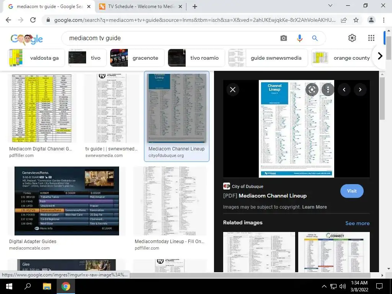
Task: Click the page vertical scrollbar thumb
Action: point(389,48)
